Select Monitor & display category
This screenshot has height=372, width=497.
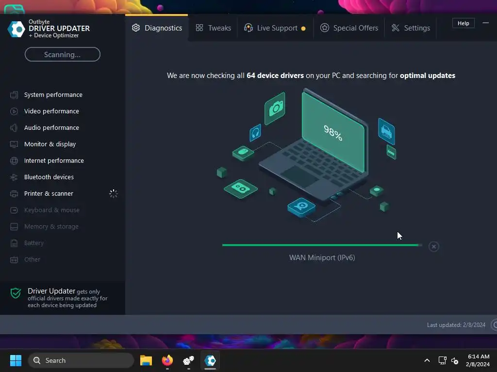tap(50, 144)
